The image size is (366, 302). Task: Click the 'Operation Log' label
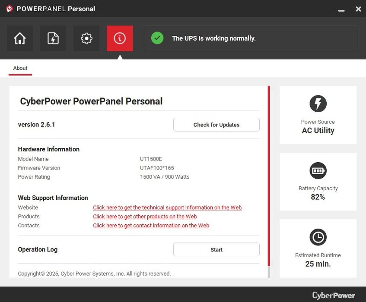point(38,249)
